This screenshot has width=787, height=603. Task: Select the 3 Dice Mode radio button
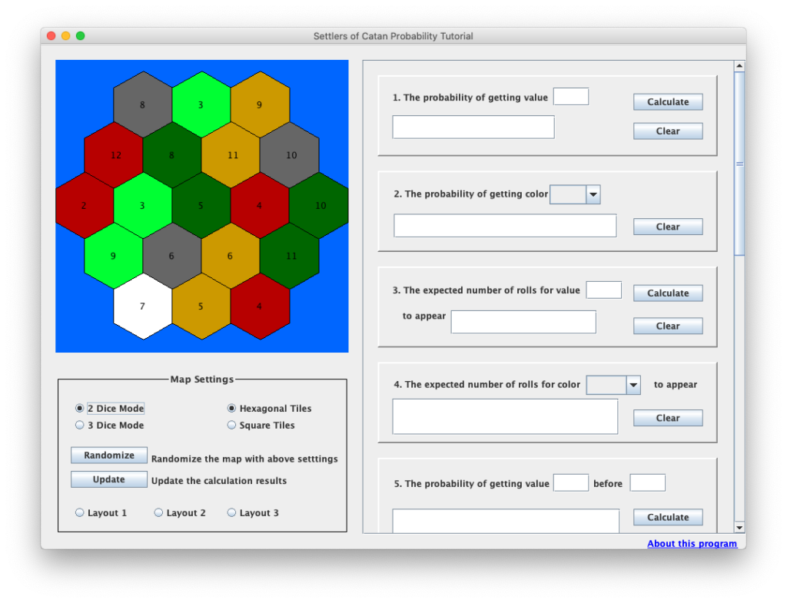point(80,425)
